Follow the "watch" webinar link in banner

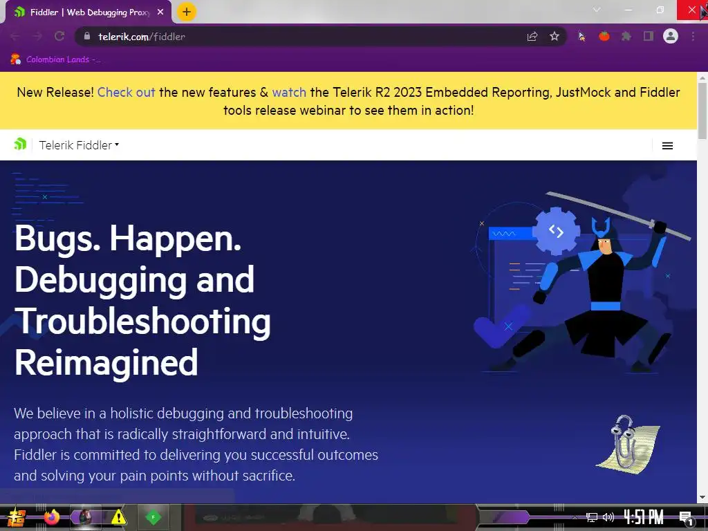point(289,92)
